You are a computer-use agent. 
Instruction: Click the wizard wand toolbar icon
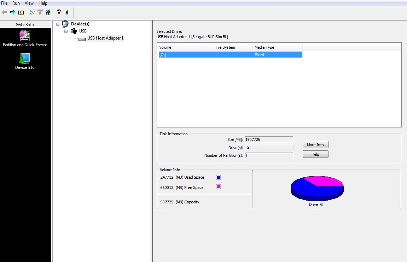tap(32, 12)
